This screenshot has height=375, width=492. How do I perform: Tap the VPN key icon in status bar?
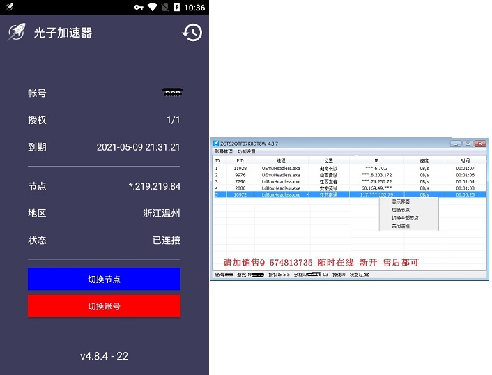pyautogui.click(x=139, y=7)
